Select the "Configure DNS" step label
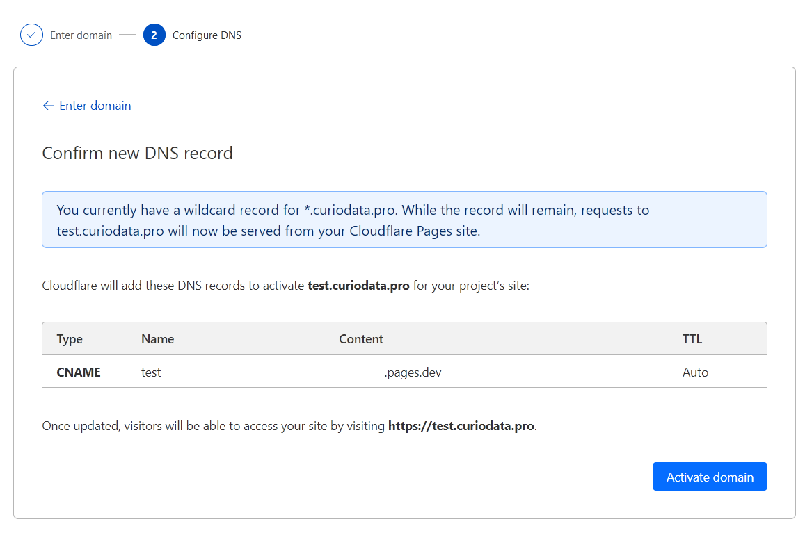Image resolution: width=805 pixels, height=533 pixels. point(207,35)
